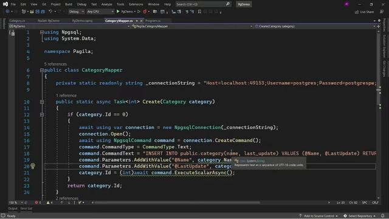
Task: Click the new project toolbar icon
Action: click(x=24, y=12)
